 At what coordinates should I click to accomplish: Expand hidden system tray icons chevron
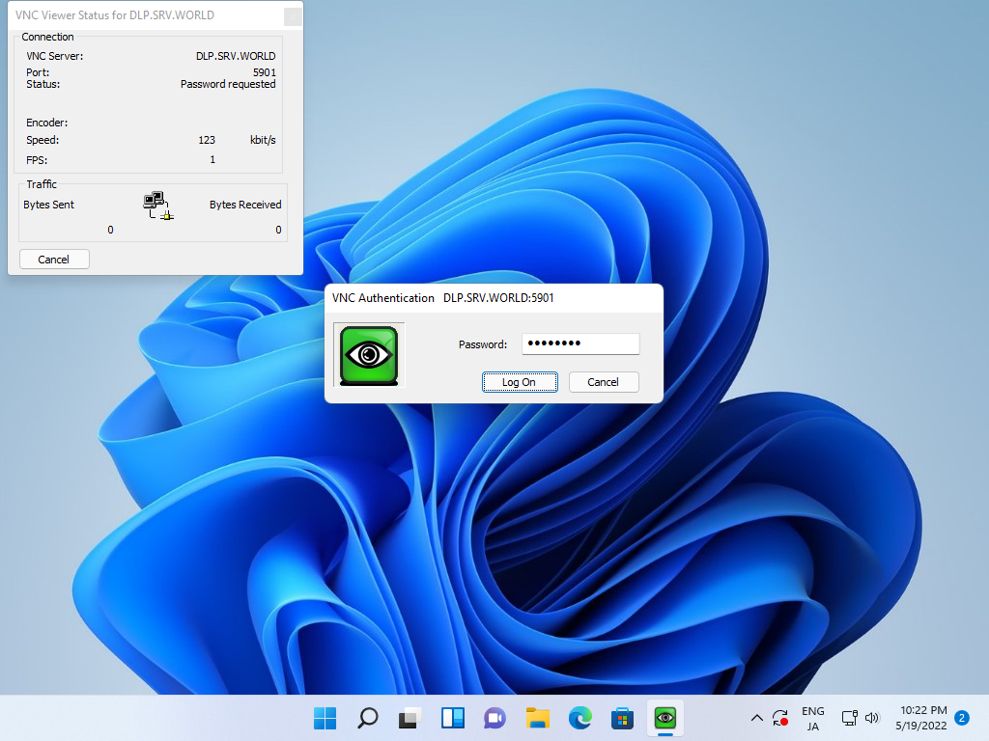(x=757, y=718)
